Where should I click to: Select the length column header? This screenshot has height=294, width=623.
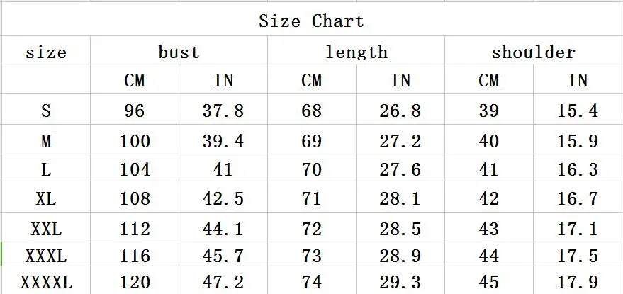point(356,52)
